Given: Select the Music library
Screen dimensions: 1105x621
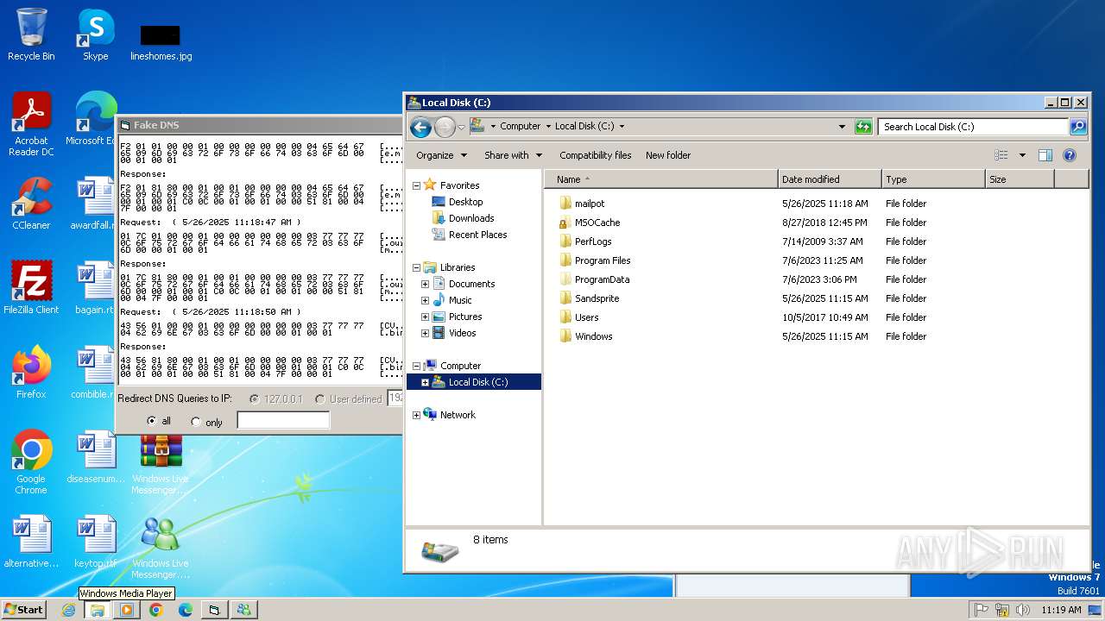Looking at the screenshot, I should [x=460, y=300].
